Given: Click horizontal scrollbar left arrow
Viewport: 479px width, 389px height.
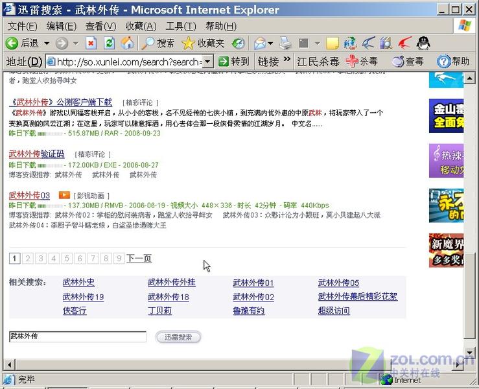Looking at the screenshot, I should coord(10,364).
